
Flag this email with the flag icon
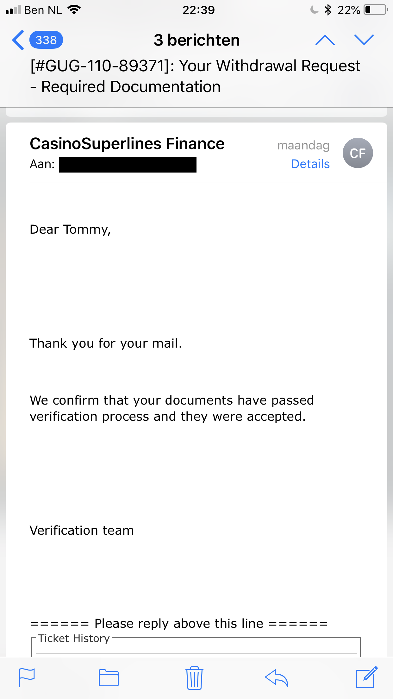[27, 677]
